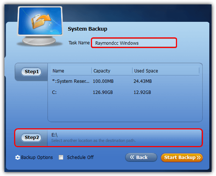Click the Schedule Off label
The image size is (216, 176).
click(80, 158)
